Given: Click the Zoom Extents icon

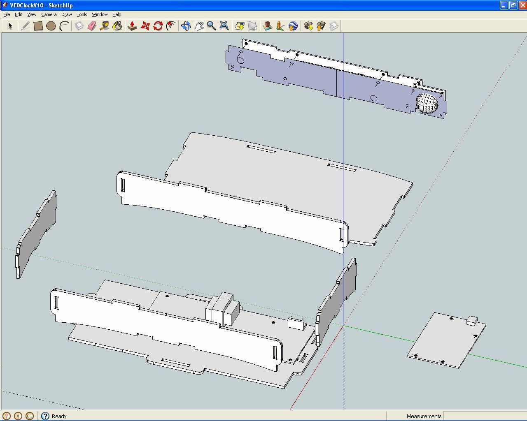Looking at the screenshot, I should tap(224, 26).
